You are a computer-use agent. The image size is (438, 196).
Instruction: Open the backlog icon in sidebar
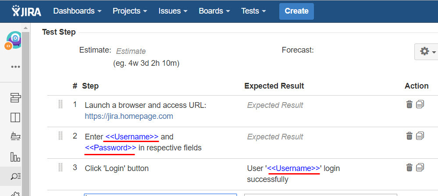(15, 98)
